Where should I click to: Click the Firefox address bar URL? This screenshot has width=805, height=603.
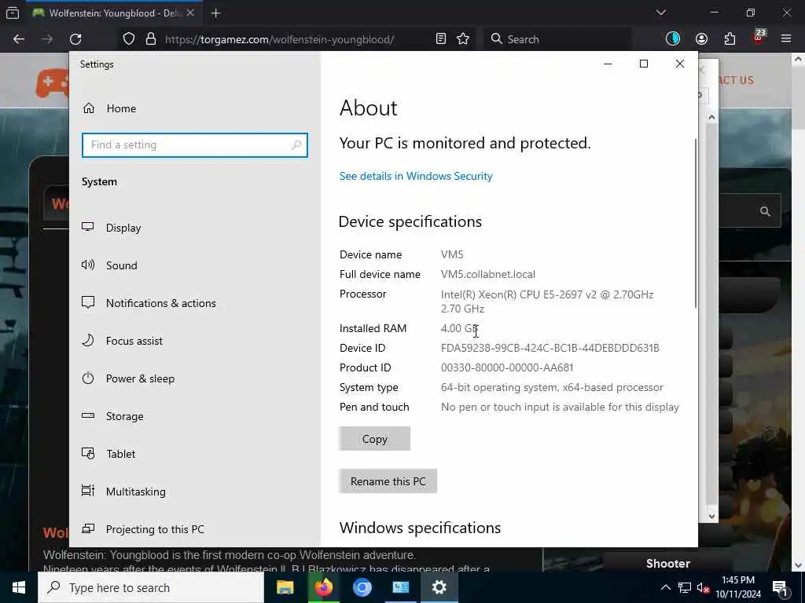pyautogui.click(x=279, y=39)
